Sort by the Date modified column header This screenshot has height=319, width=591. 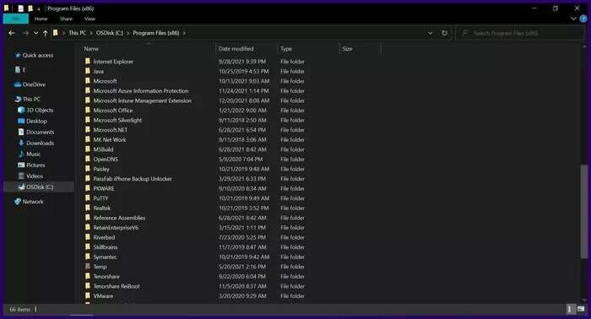pyautogui.click(x=236, y=49)
